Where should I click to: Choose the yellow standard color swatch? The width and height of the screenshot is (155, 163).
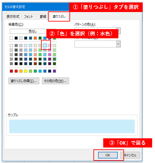[x=26, y=71]
